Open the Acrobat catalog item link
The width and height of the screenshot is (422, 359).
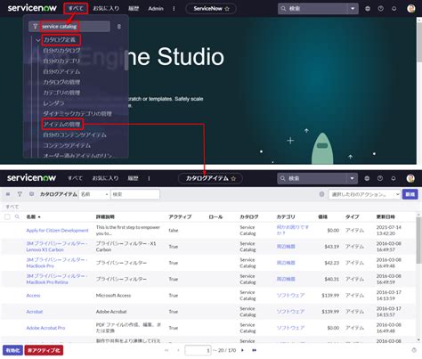pyautogui.click(x=35, y=312)
